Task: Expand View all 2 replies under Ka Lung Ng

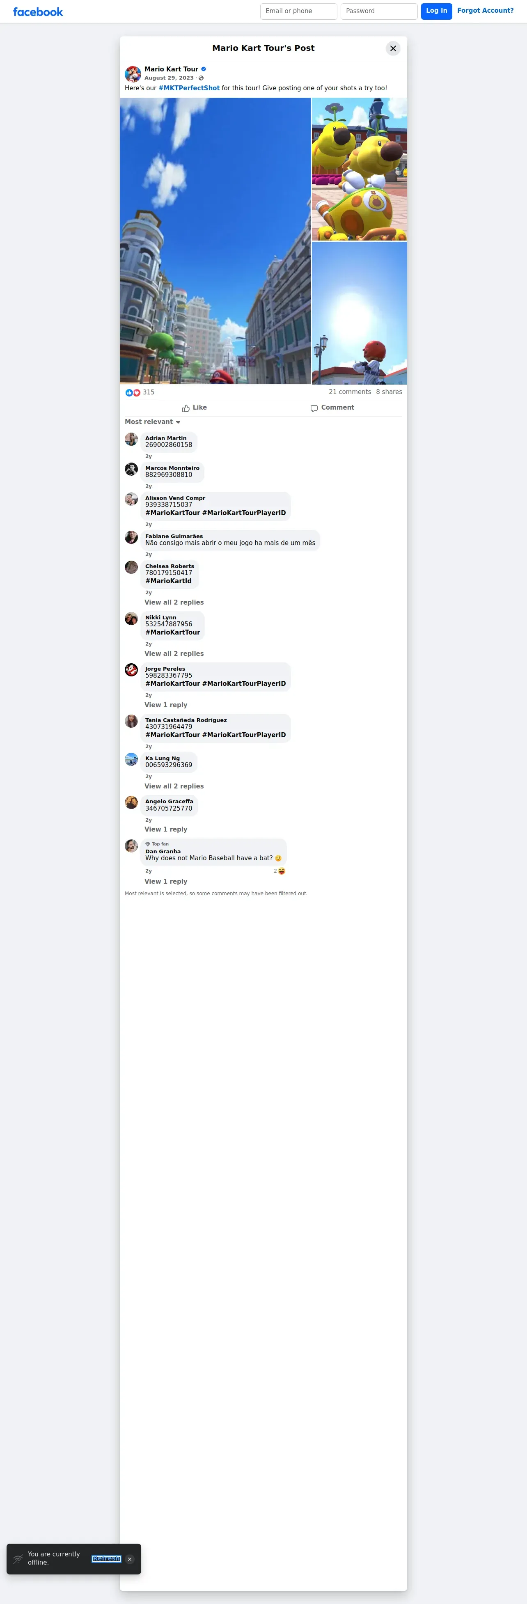Action: click(174, 786)
